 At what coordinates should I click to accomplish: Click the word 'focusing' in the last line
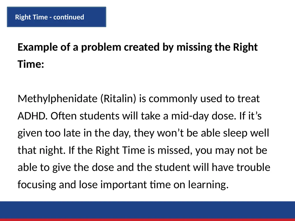pos(37,185)
